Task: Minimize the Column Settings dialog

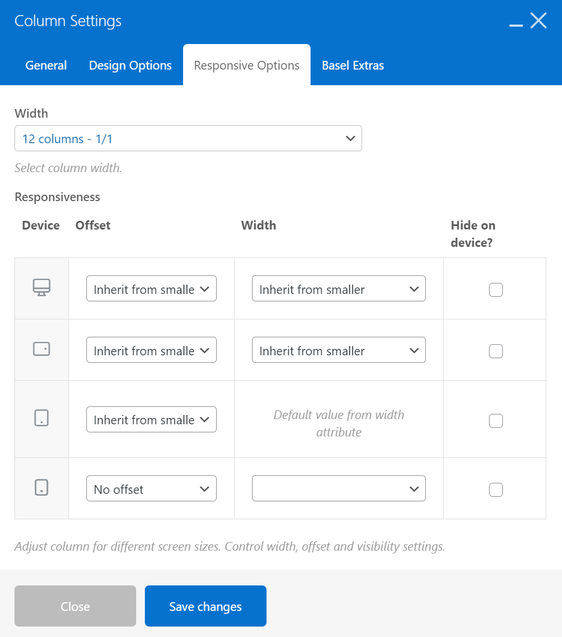Action: [x=516, y=22]
